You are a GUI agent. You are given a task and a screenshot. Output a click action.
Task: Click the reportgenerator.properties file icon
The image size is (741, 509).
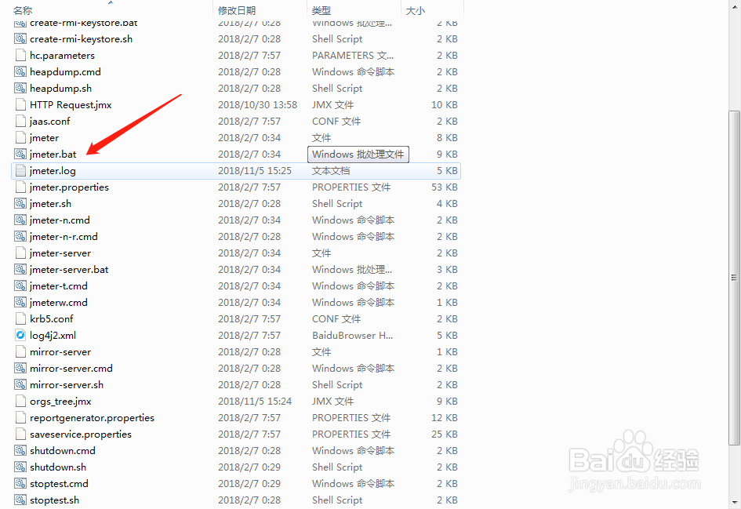pos(20,418)
